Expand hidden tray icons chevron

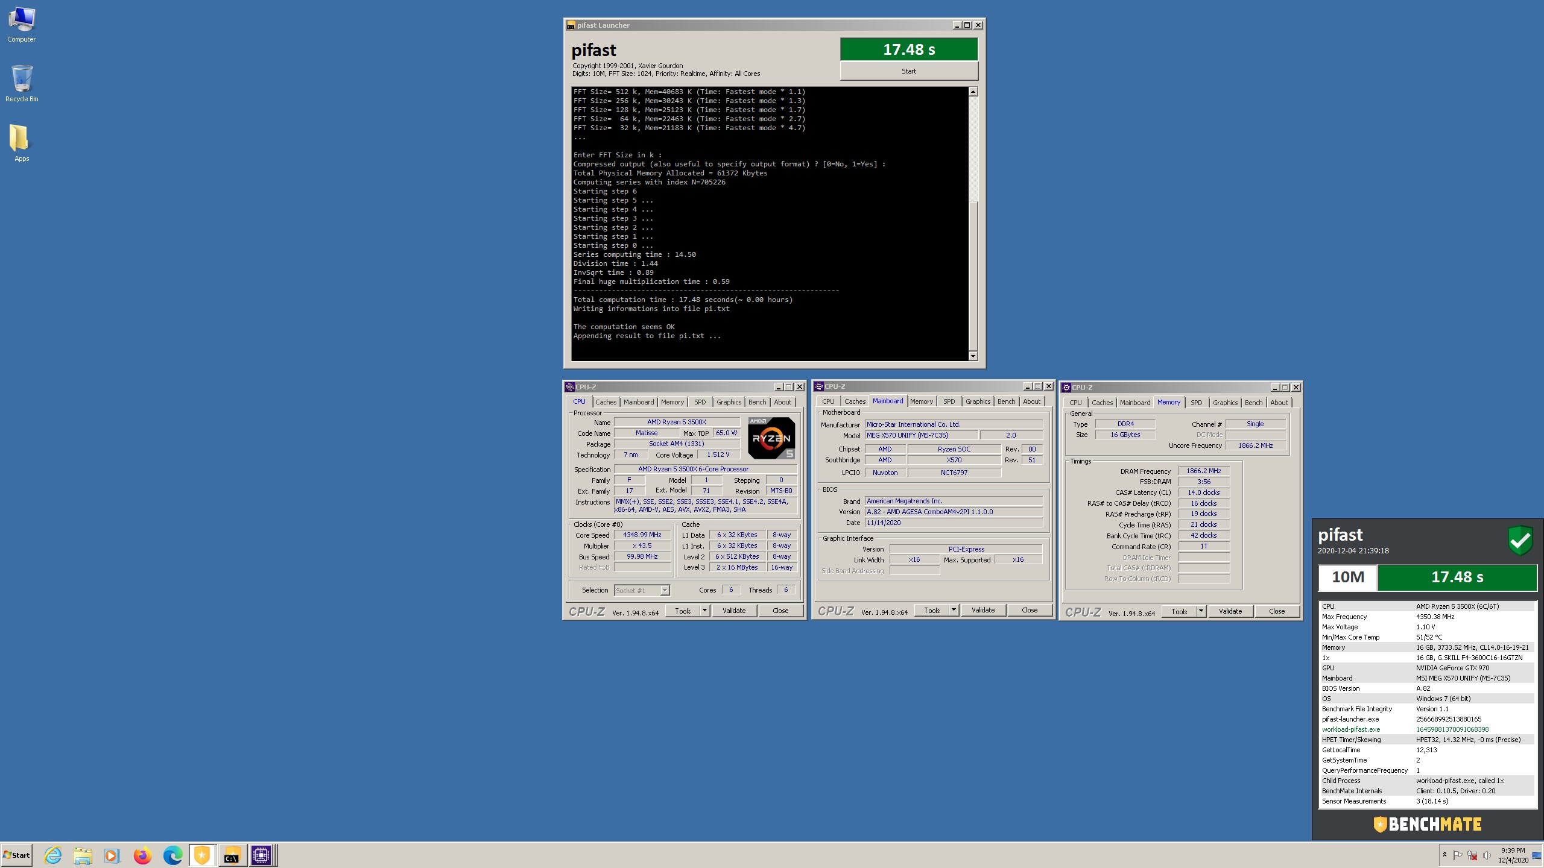(x=1444, y=855)
